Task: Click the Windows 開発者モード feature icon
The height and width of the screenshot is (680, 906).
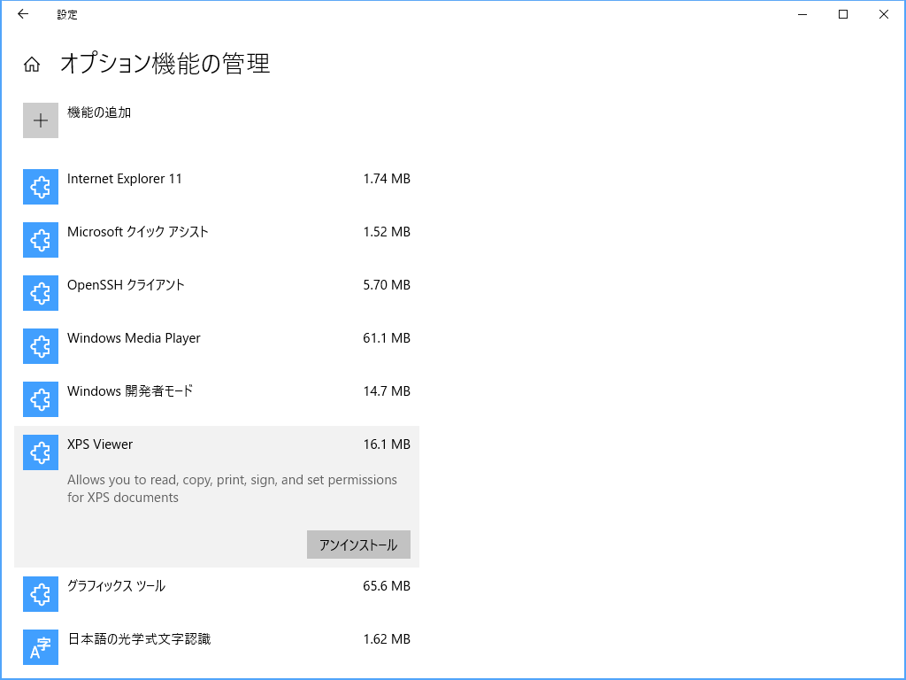Action: 40,399
